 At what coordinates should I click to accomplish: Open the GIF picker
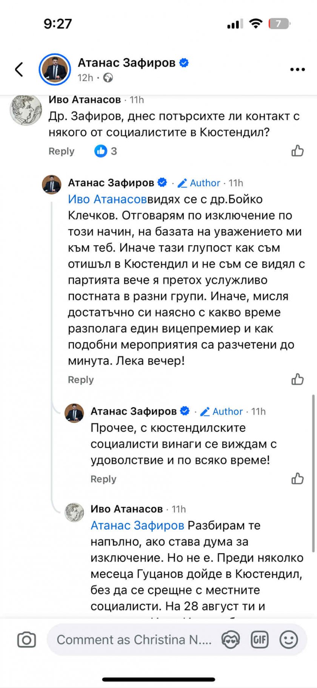tap(260, 640)
